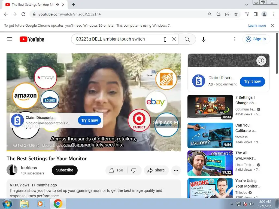Click the 'Optimum Te...' channel name
The height and width of the screenshot is (209, 279).
[245, 109]
